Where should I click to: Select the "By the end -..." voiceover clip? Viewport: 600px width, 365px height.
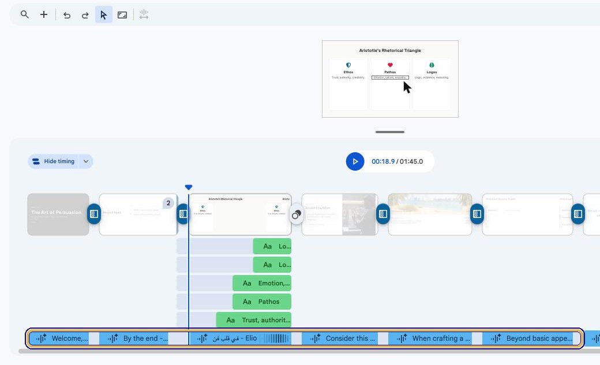click(134, 338)
